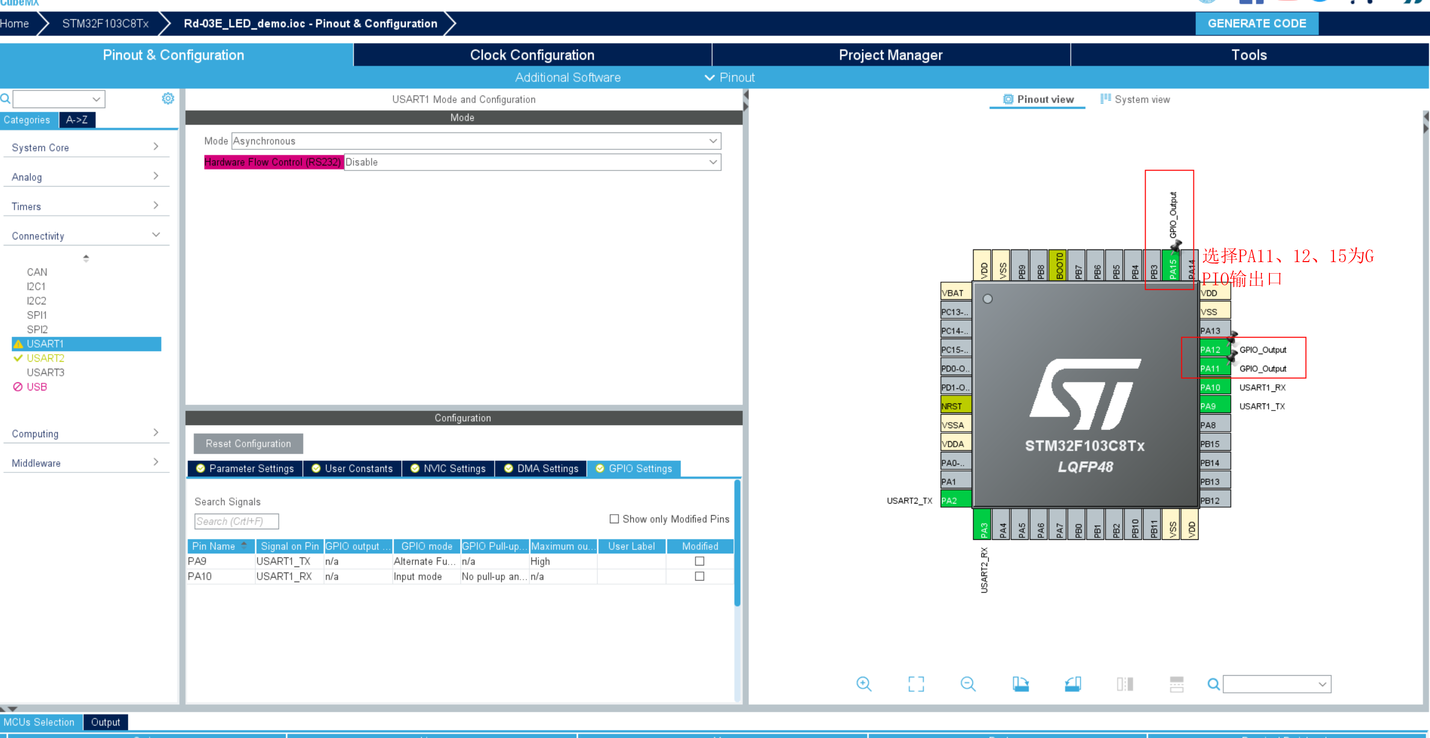Screen dimensions: 1430x738
Task: Open the category settings gear icon
Action: 168,99
